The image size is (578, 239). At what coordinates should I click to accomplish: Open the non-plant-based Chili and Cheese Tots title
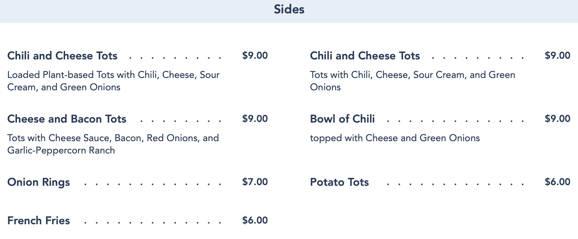tap(365, 56)
